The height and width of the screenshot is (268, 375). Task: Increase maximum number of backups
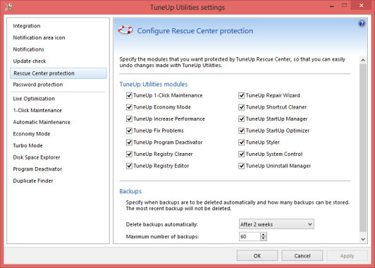(264, 234)
